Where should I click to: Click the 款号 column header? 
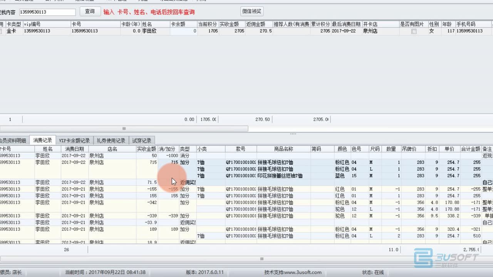point(241,149)
